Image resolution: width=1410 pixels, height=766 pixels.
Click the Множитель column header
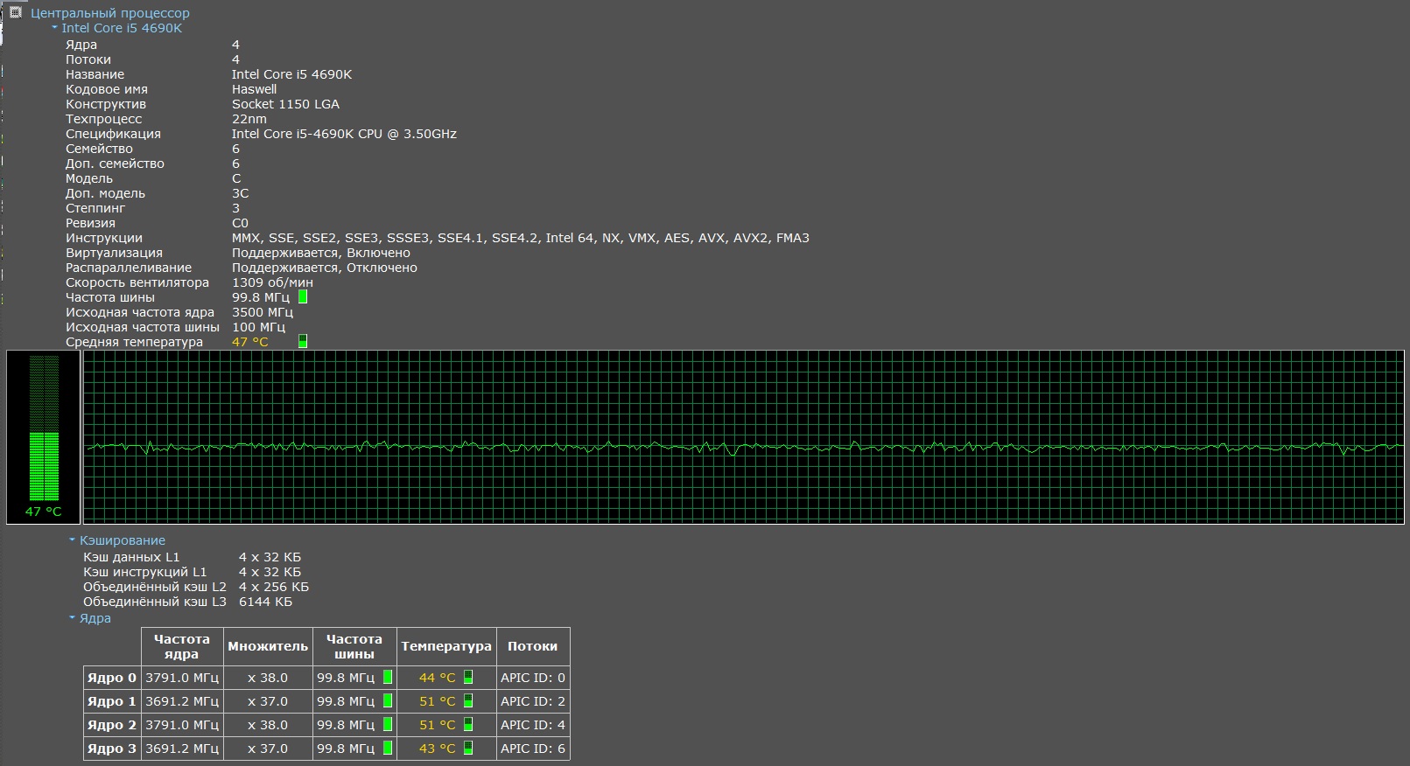268,646
